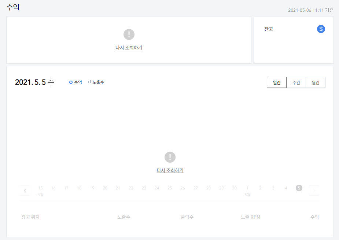Click the 클릭수 column header
Image resolution: width=339 pixels, height=240 pixels.
pos(187,217)
